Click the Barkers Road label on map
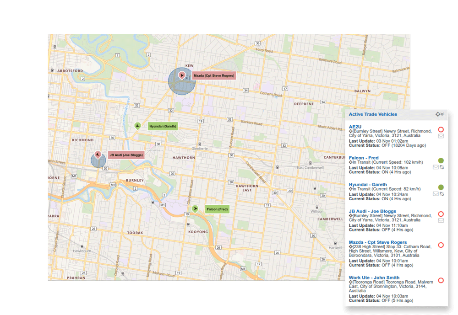458x315 pixels. click(x=251, y=123)
